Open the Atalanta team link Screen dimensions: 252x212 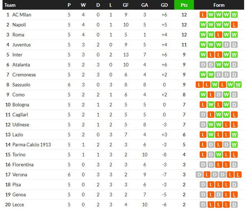pos(21,65)
